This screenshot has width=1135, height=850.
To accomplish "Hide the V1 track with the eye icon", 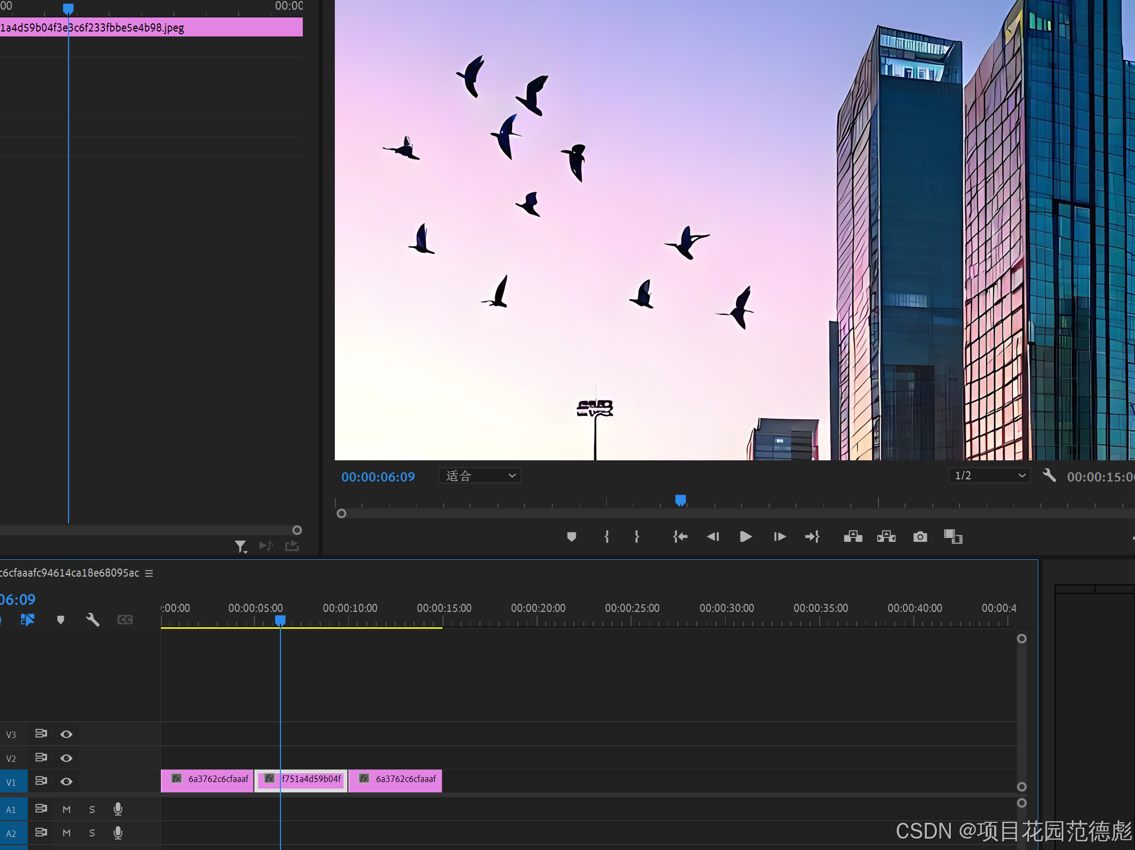I will coord(66,782).
